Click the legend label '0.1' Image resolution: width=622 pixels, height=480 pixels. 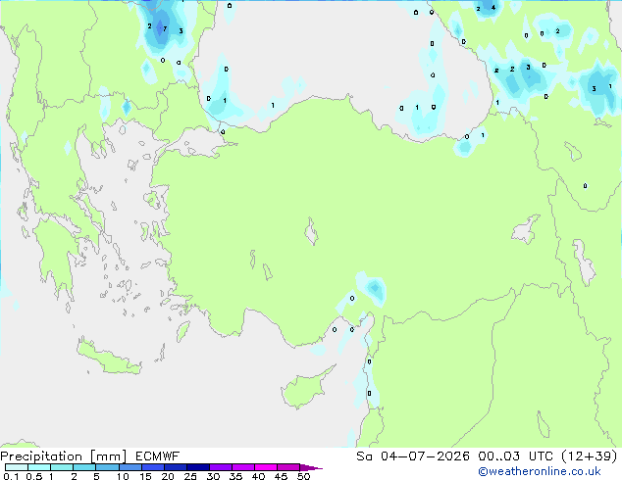[x=11, y=476]
